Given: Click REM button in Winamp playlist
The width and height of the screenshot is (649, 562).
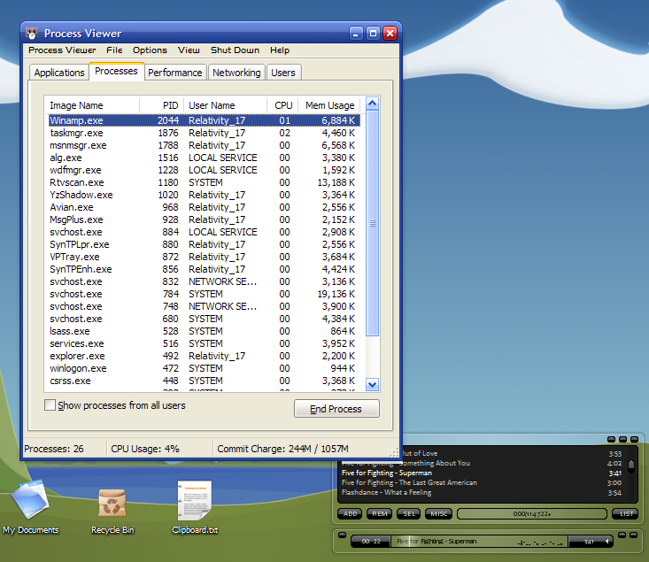Looking at the screenshot, I should 380,513.
